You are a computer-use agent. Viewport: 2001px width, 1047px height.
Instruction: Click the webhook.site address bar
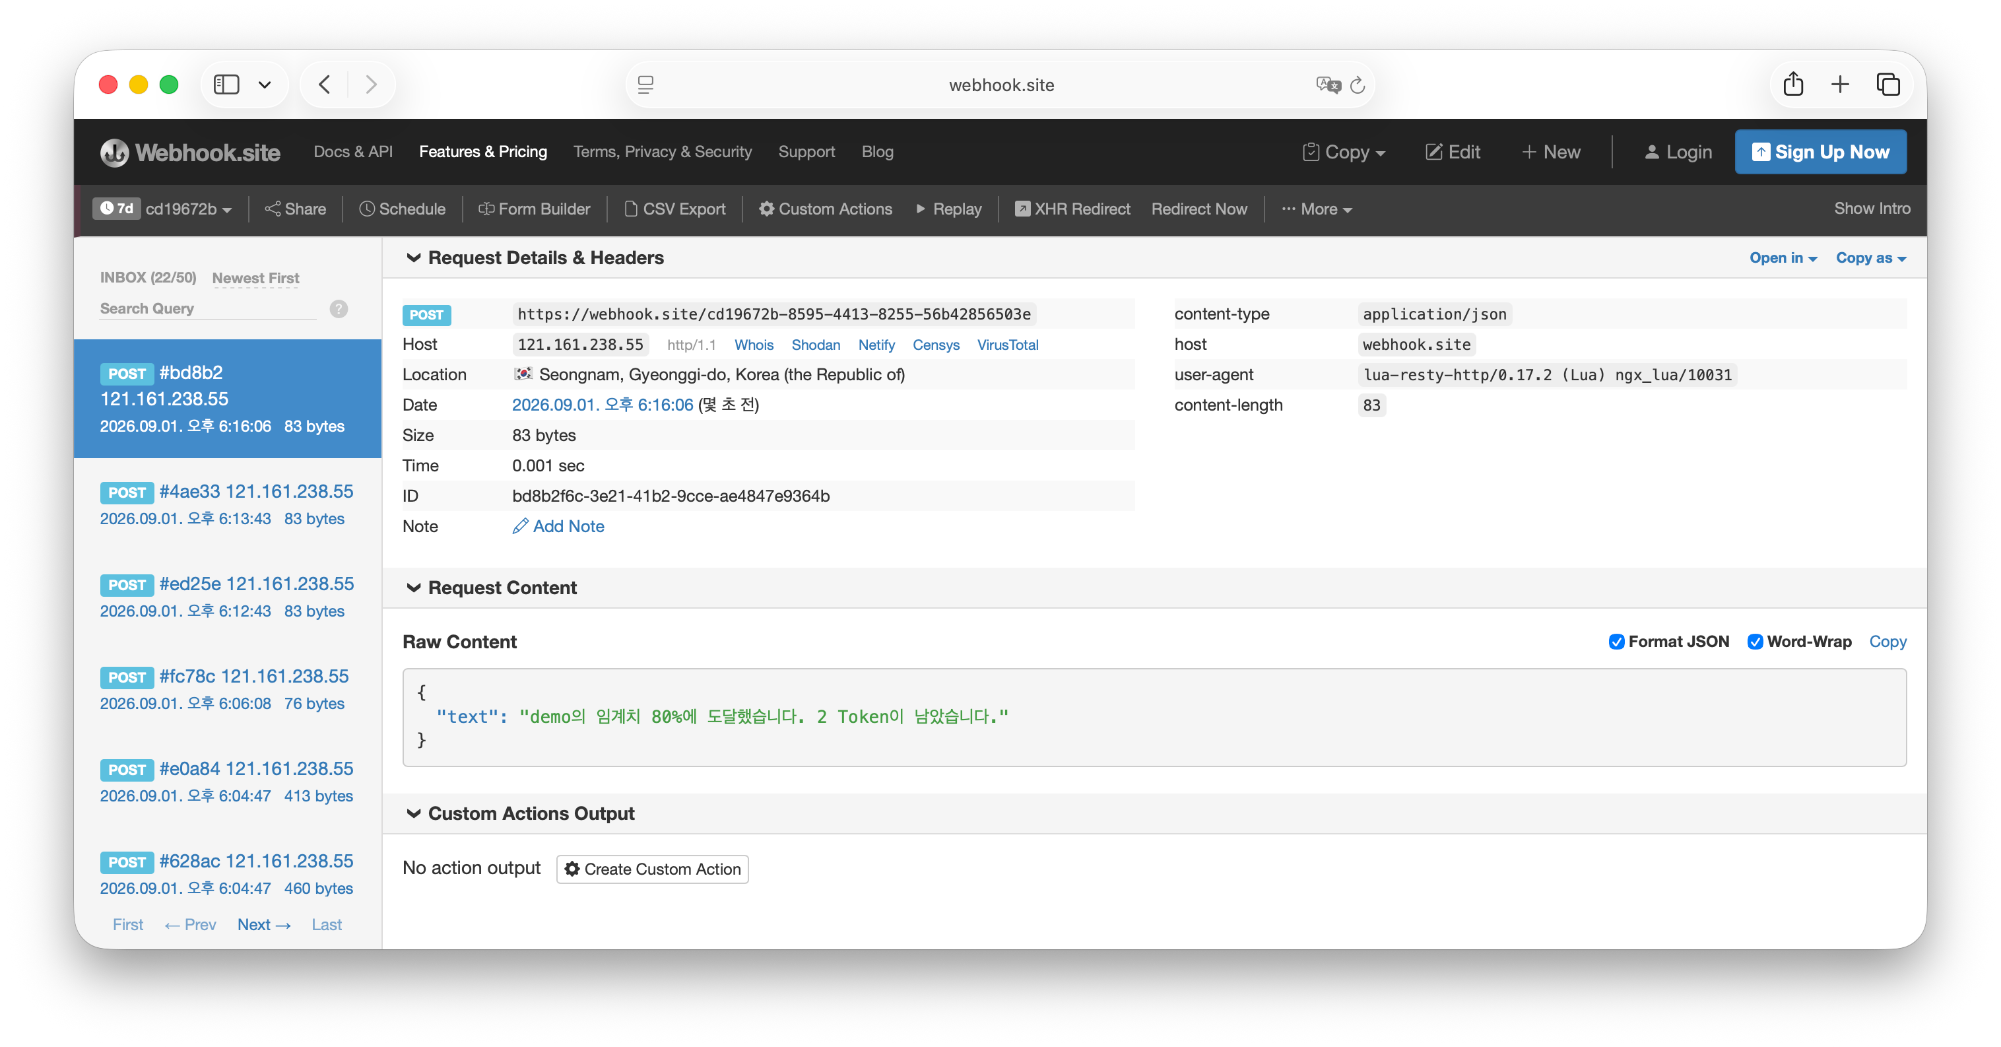(1000, 84)
